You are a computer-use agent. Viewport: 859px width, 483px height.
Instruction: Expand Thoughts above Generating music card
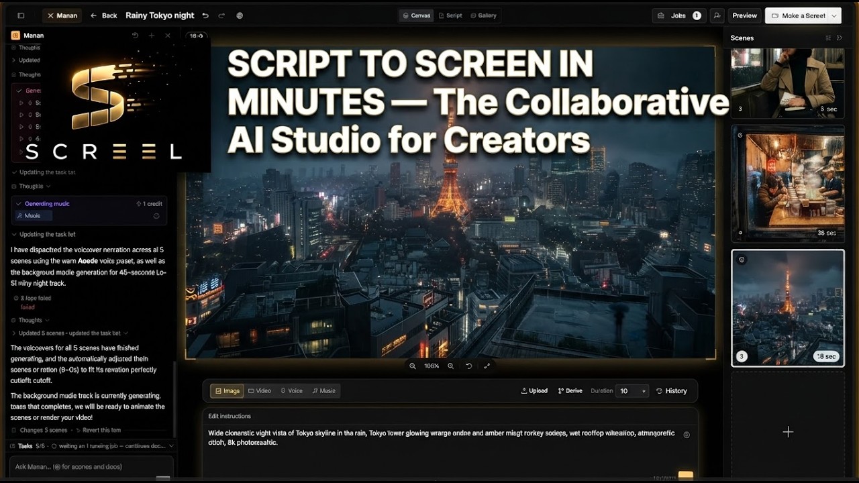tap(31, 186)
